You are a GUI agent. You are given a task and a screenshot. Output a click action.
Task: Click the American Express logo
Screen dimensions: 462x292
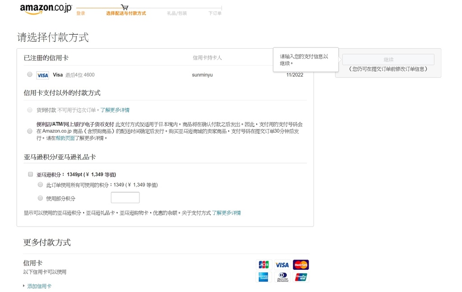coord(263,277)
